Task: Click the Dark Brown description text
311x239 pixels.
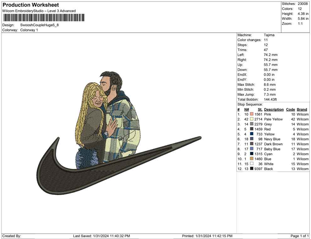Action: tap(273, 144)
